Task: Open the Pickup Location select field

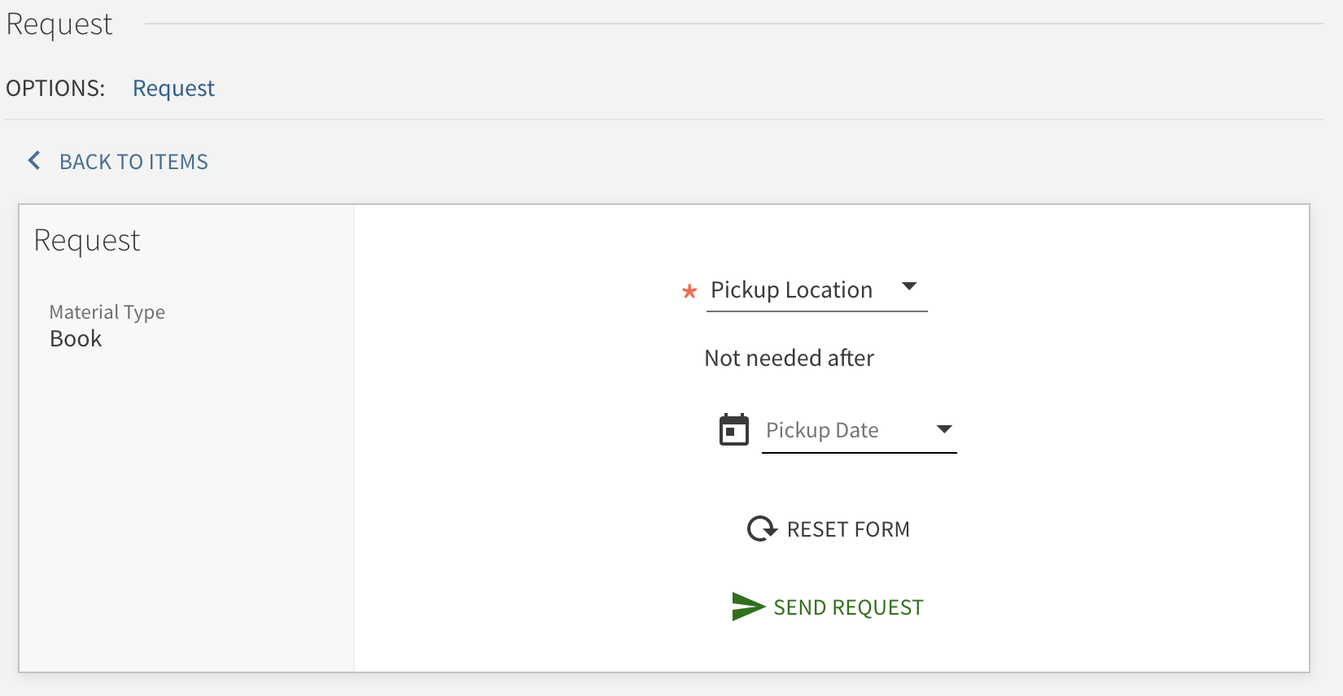Action: (817, 290)
